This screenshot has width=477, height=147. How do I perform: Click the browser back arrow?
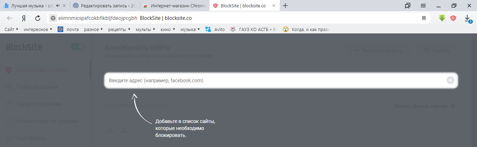click(x=10, y=18)
